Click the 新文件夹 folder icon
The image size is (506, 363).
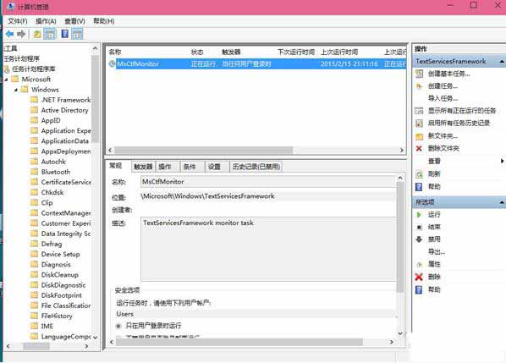tap(419, 136)
